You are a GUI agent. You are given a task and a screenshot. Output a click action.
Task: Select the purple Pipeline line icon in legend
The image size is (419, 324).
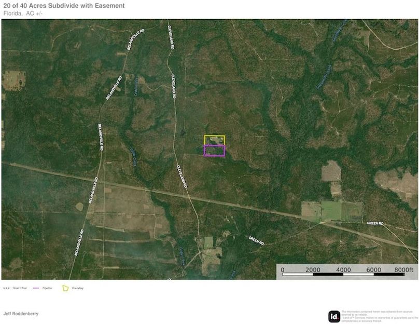[x=36, y=288]
